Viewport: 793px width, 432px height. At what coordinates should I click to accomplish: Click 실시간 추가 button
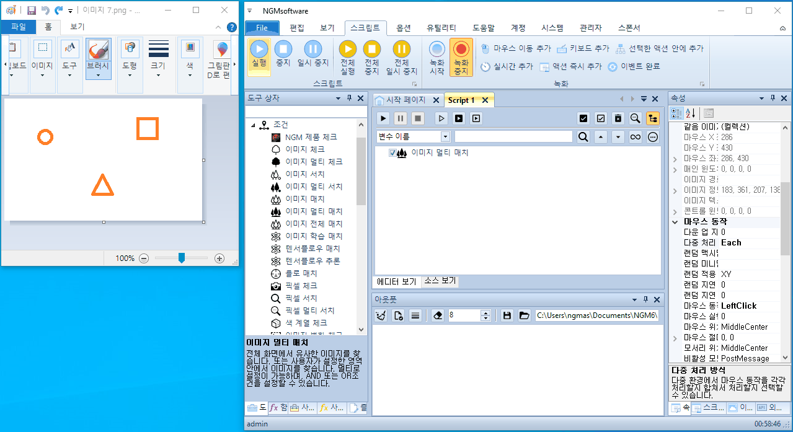507,66
